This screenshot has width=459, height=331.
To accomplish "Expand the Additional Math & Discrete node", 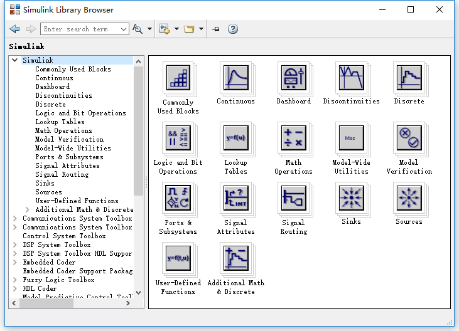I will click(x=28, y=209).
